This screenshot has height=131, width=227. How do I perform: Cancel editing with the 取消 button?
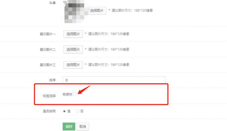[83, 127]
